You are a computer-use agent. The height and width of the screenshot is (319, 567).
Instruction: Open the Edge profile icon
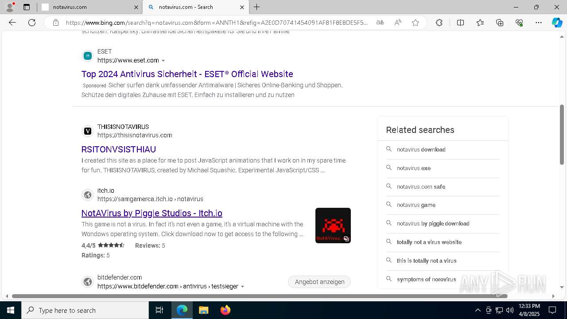pos(10,7)
